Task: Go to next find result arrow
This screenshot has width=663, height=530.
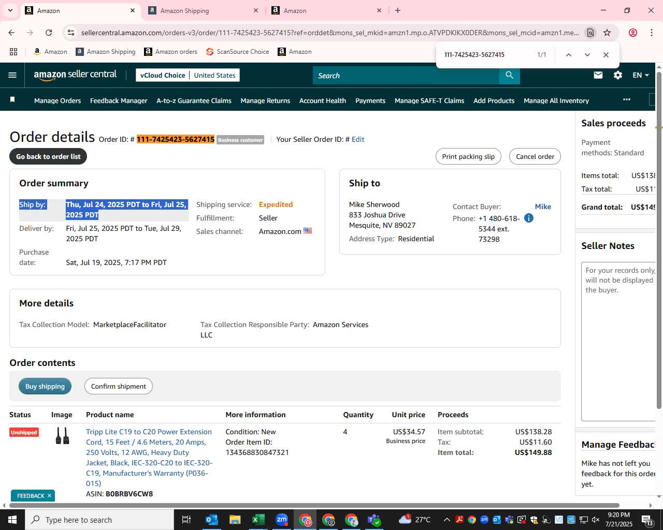Action: point(587,55)
